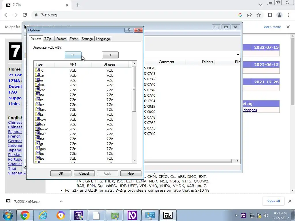This screenshot has height=221, width=295.
Task: Reload the 7-zip.org page
Action: (x=25, y=15)
